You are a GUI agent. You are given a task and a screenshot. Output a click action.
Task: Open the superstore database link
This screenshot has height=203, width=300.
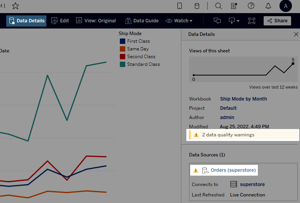252,185
